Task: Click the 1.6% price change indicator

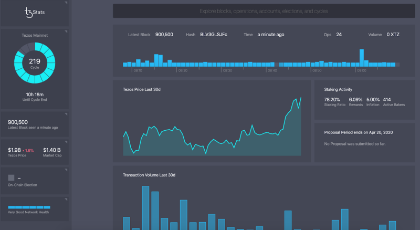Action: click(x=28, y=151)
